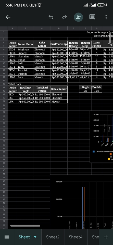This screenshot has height=245, width=113.
Task: Select the large bar chart
Action: click(81, 202)
